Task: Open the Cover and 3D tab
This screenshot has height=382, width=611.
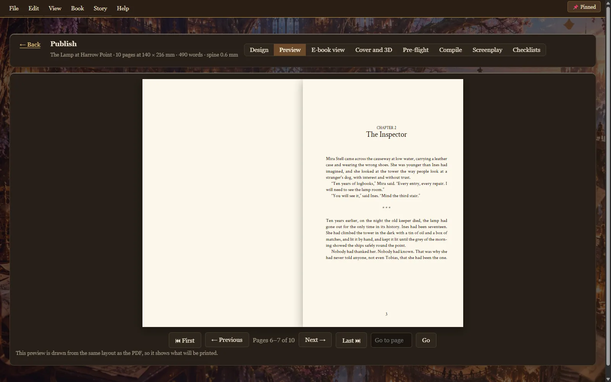Action: pyautogui.click(x=373, y=50)
